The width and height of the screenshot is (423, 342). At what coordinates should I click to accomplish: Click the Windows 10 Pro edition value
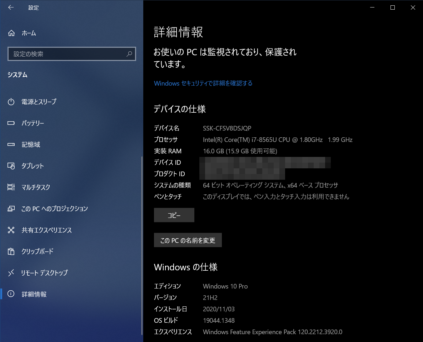(x=225, y=286)
